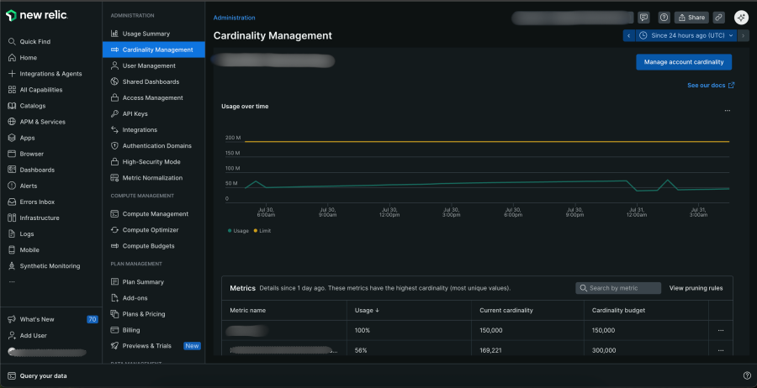This screenshot has height=388, width=757.
Task: Open Alerts section
Action: coord(23,186)
